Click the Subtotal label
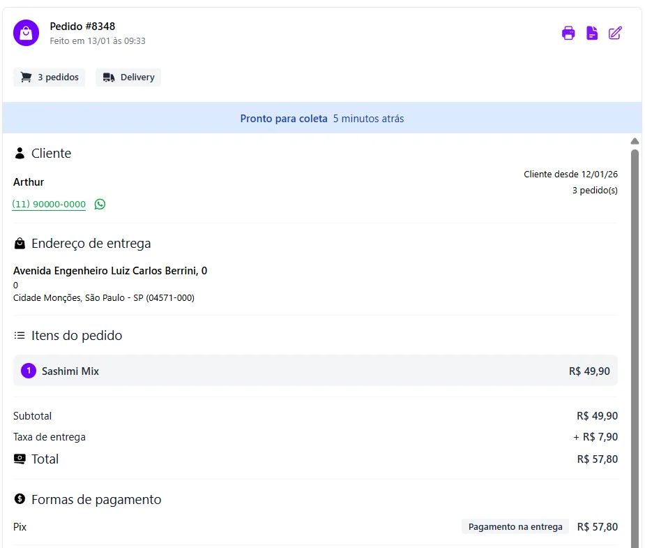 coord(33,416)
